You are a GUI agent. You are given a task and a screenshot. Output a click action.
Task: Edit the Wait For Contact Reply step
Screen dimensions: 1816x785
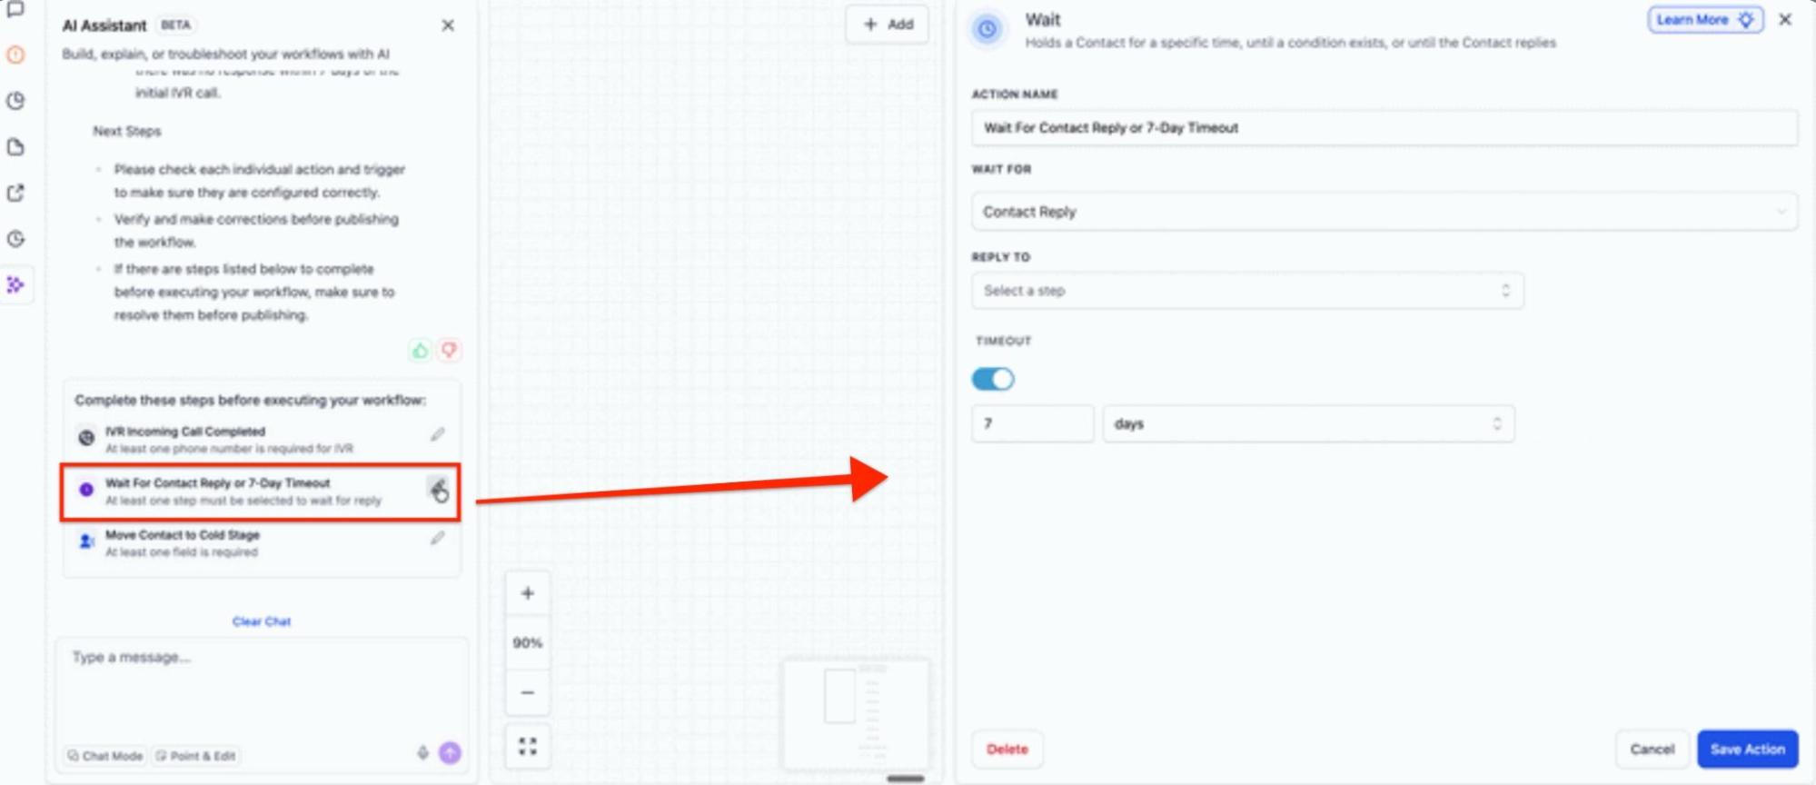(x=438, y=489)
